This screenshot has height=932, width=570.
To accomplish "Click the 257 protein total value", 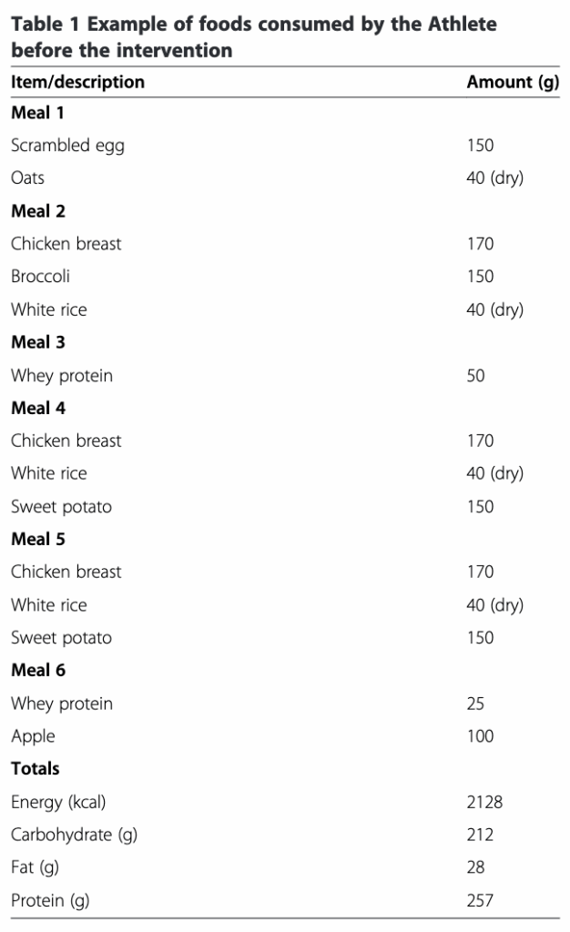I will [x=480, y=900].
